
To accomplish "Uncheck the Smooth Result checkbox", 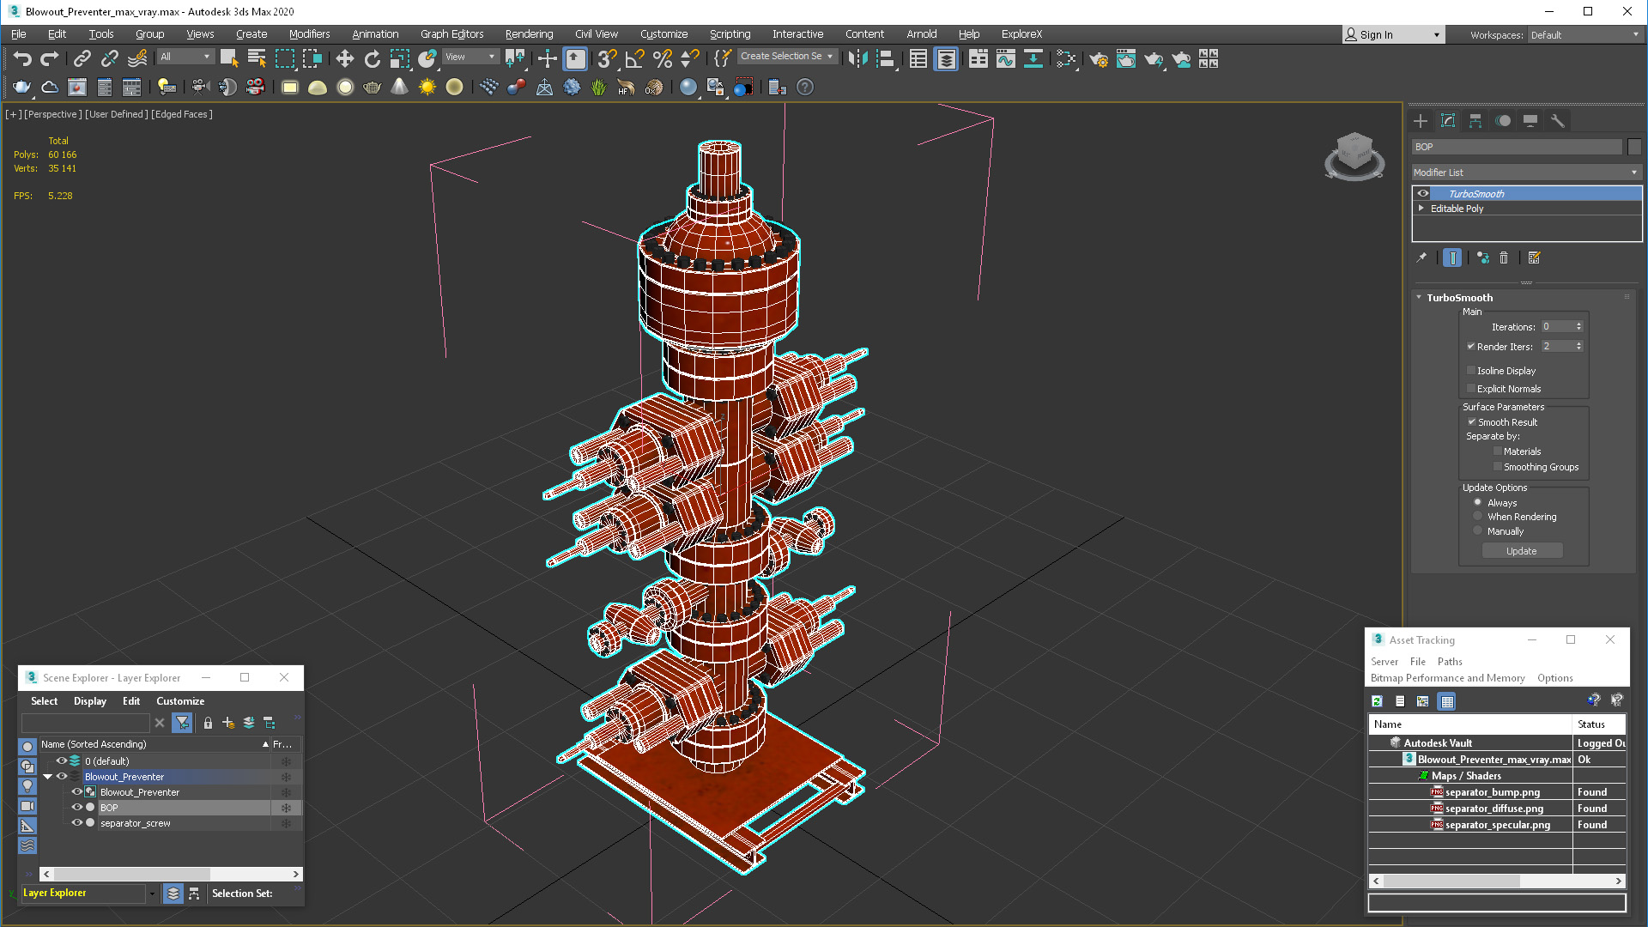I will [1471, 422].
